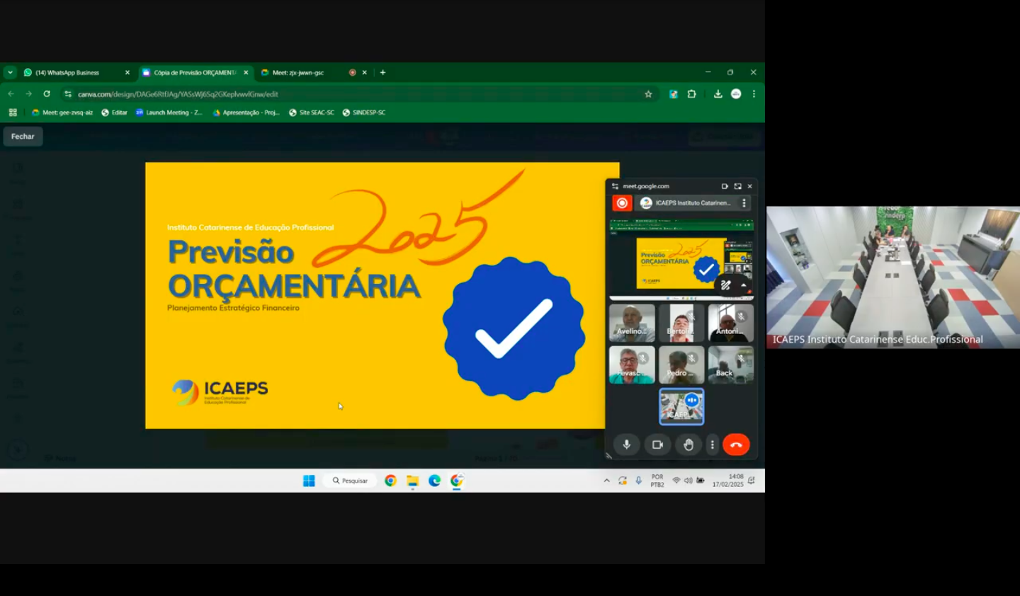Viewport: 1020px width, 596px height.
Task: Open Chrome from the taskbar
Action: click(x=390, y=481)
